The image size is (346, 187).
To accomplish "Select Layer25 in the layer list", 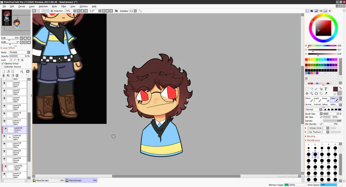I will (15, 167).
